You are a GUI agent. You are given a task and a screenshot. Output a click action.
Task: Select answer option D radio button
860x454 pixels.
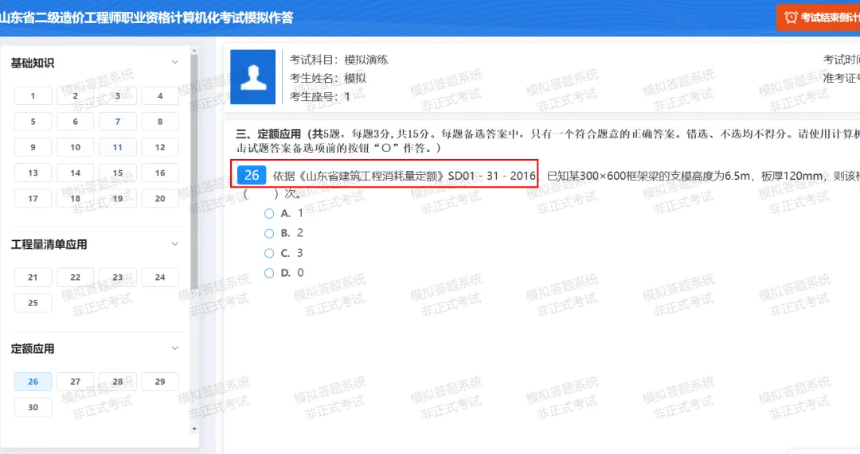click(269, 273)
